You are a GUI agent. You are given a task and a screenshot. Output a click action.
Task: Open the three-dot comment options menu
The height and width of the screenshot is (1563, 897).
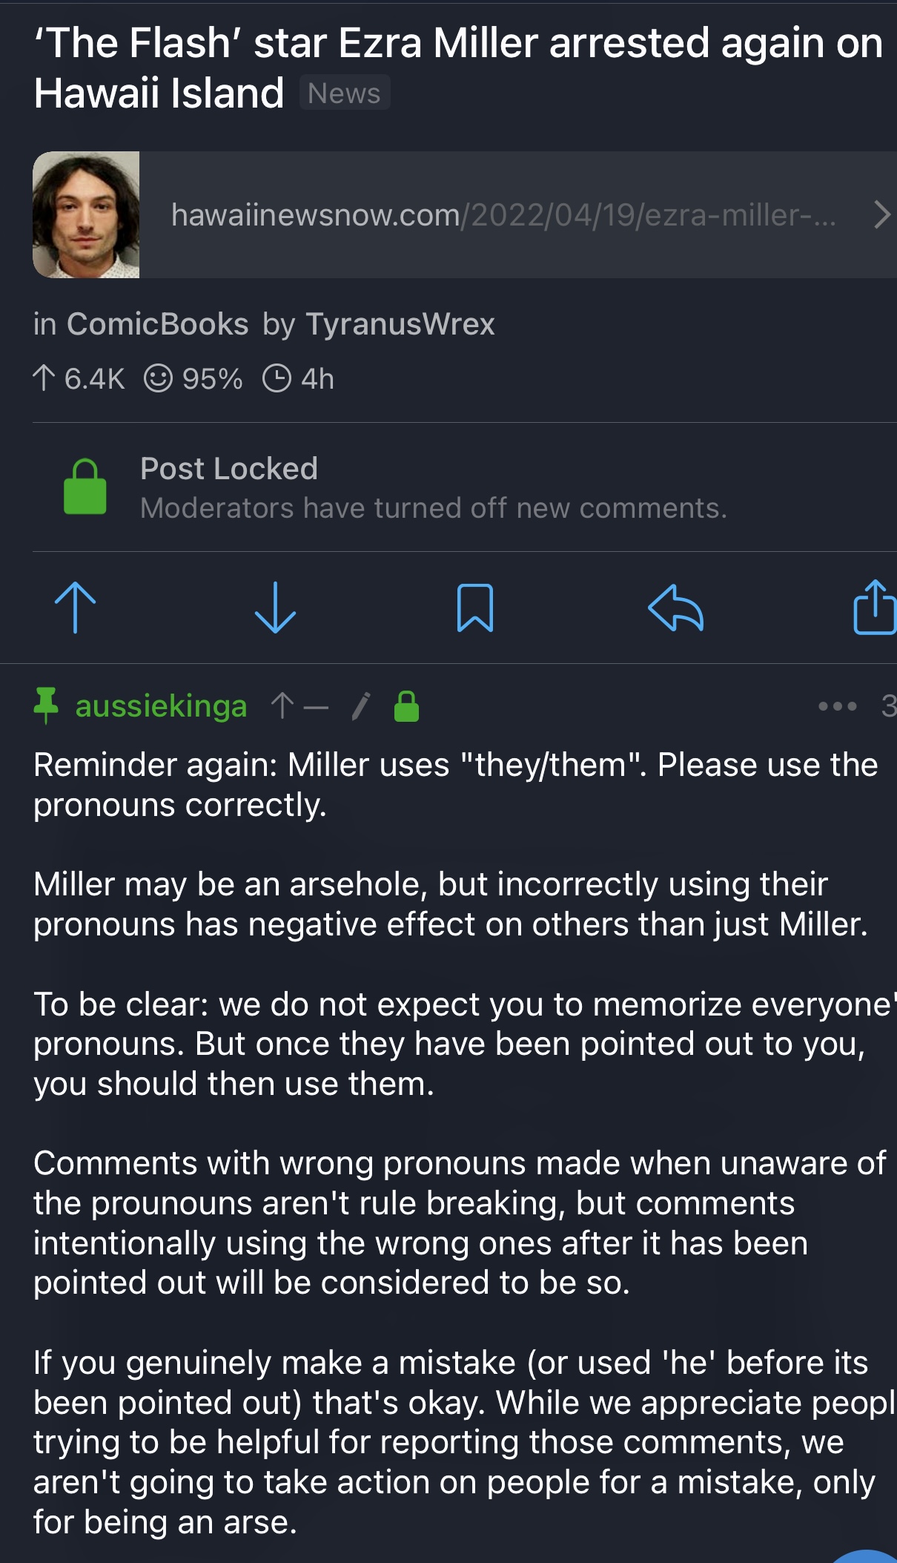coord(838,706)
